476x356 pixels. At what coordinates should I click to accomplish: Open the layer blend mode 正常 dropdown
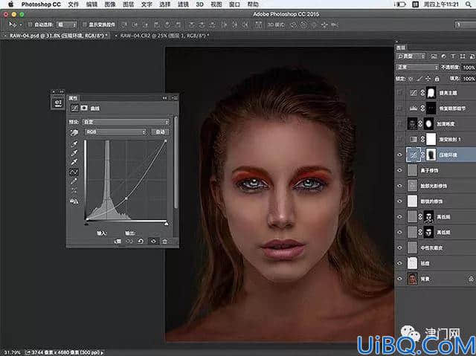[416, 68]
